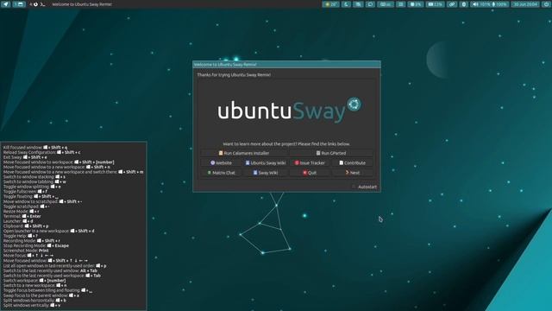
Task: Launch GParted from welcome dialog
Action: tap(331, 153)
